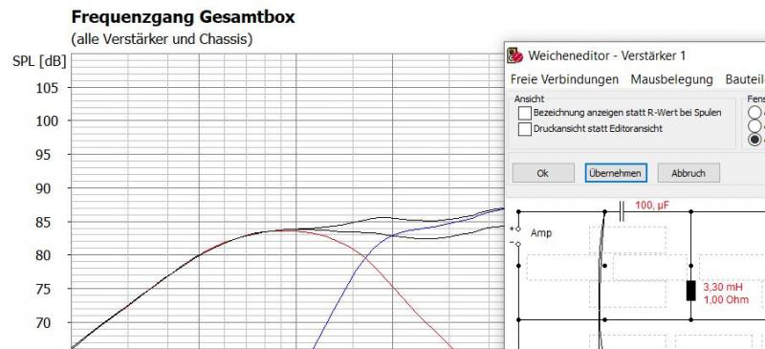The height and width of the screenshot is (349, 765).
Task: Click the alle Verstärker und Chassis subtitle
Action: click(x=162, y=39)
